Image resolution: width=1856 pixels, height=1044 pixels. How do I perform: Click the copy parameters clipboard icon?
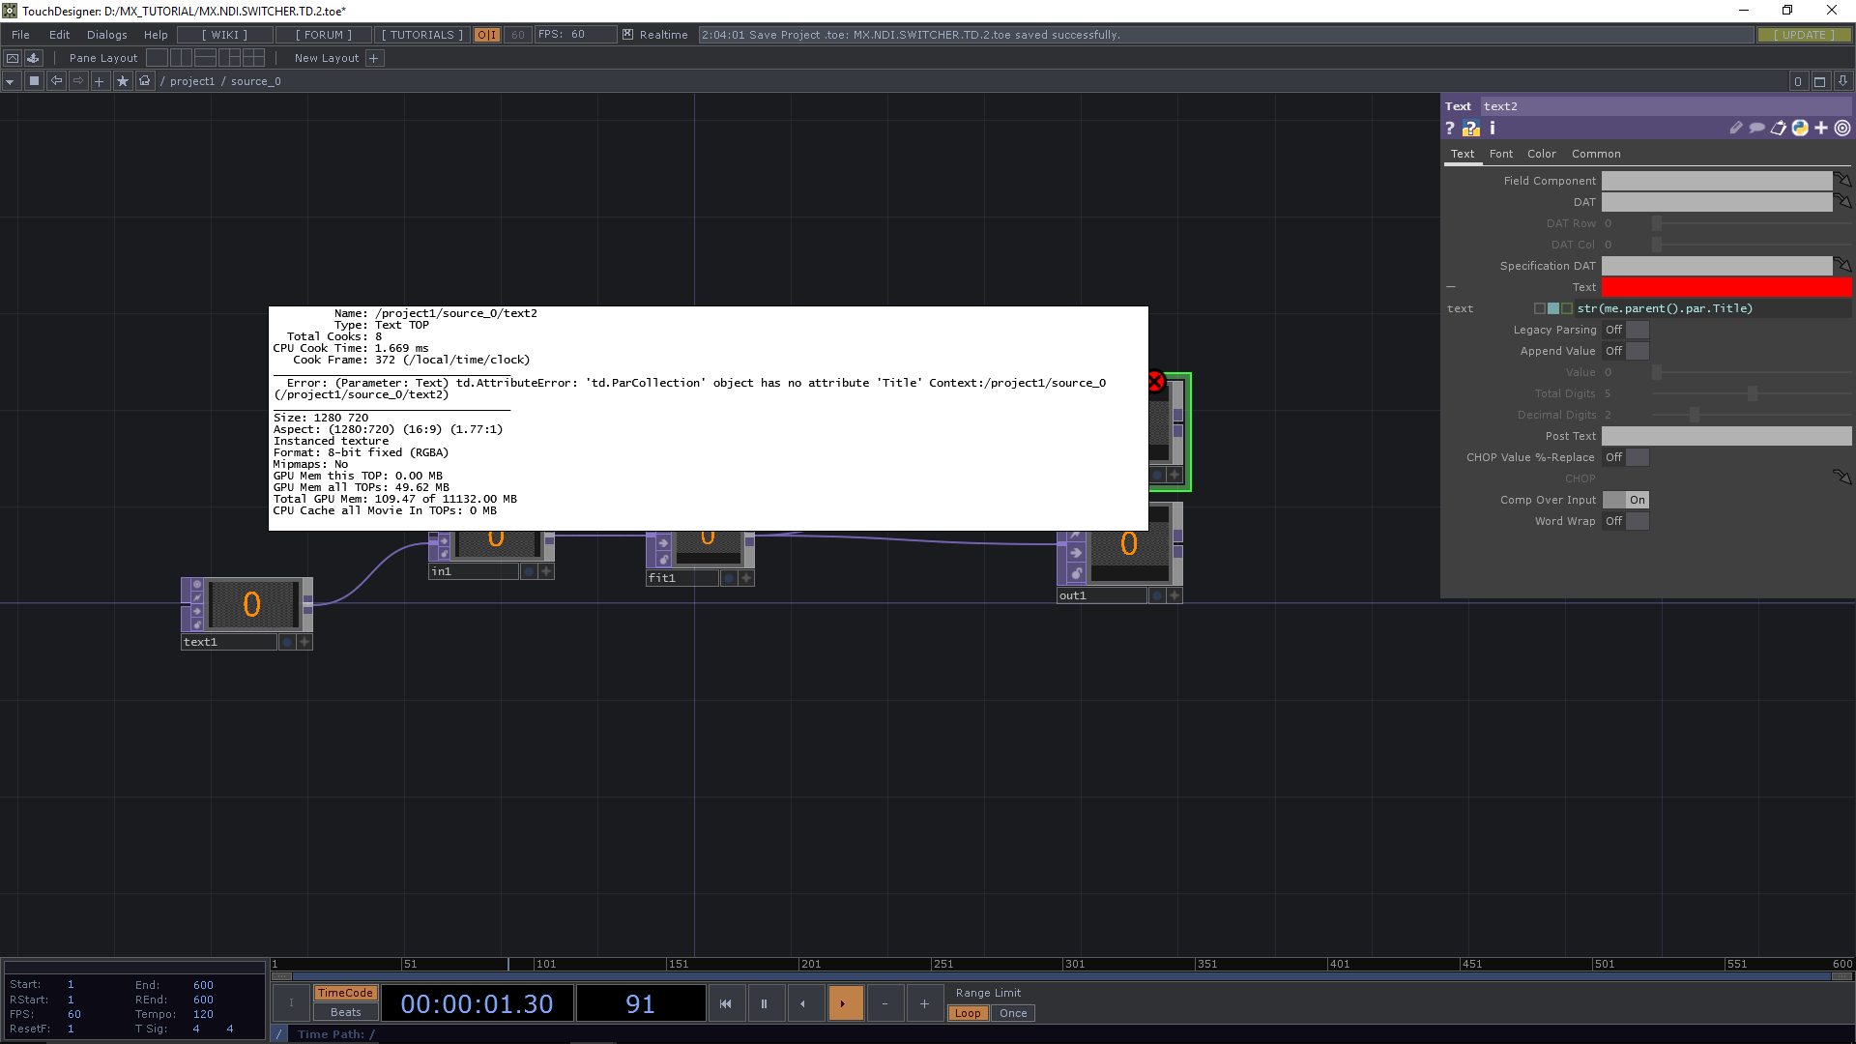(x=1779, y=128)
